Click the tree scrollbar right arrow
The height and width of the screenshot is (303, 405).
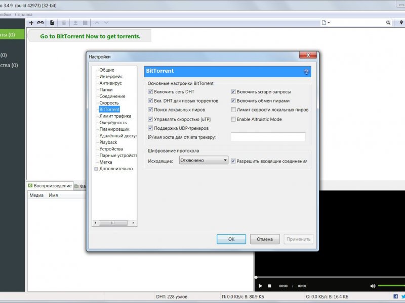coord(133,223)
